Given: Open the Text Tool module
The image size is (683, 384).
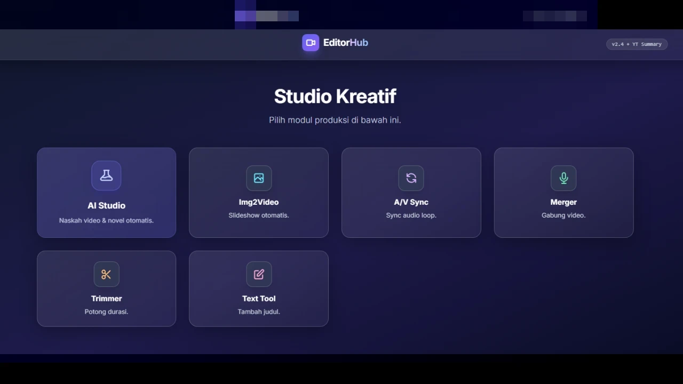Looking at the screenshot, I should [x=259, y=289].
